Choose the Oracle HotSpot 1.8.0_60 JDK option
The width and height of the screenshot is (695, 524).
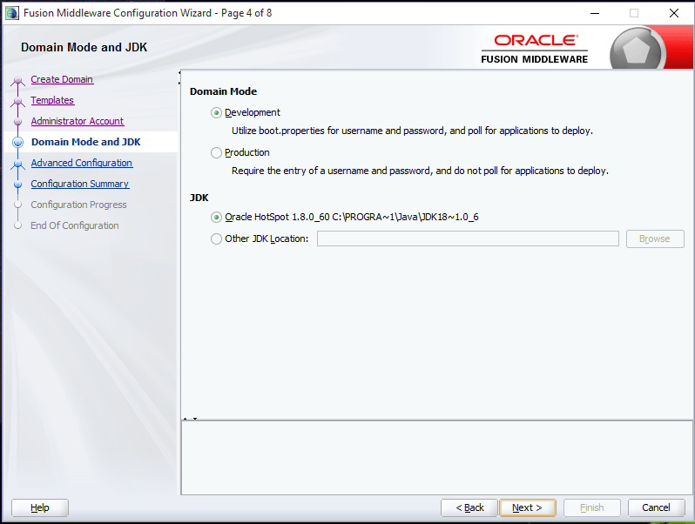click(x=216, y=217)
